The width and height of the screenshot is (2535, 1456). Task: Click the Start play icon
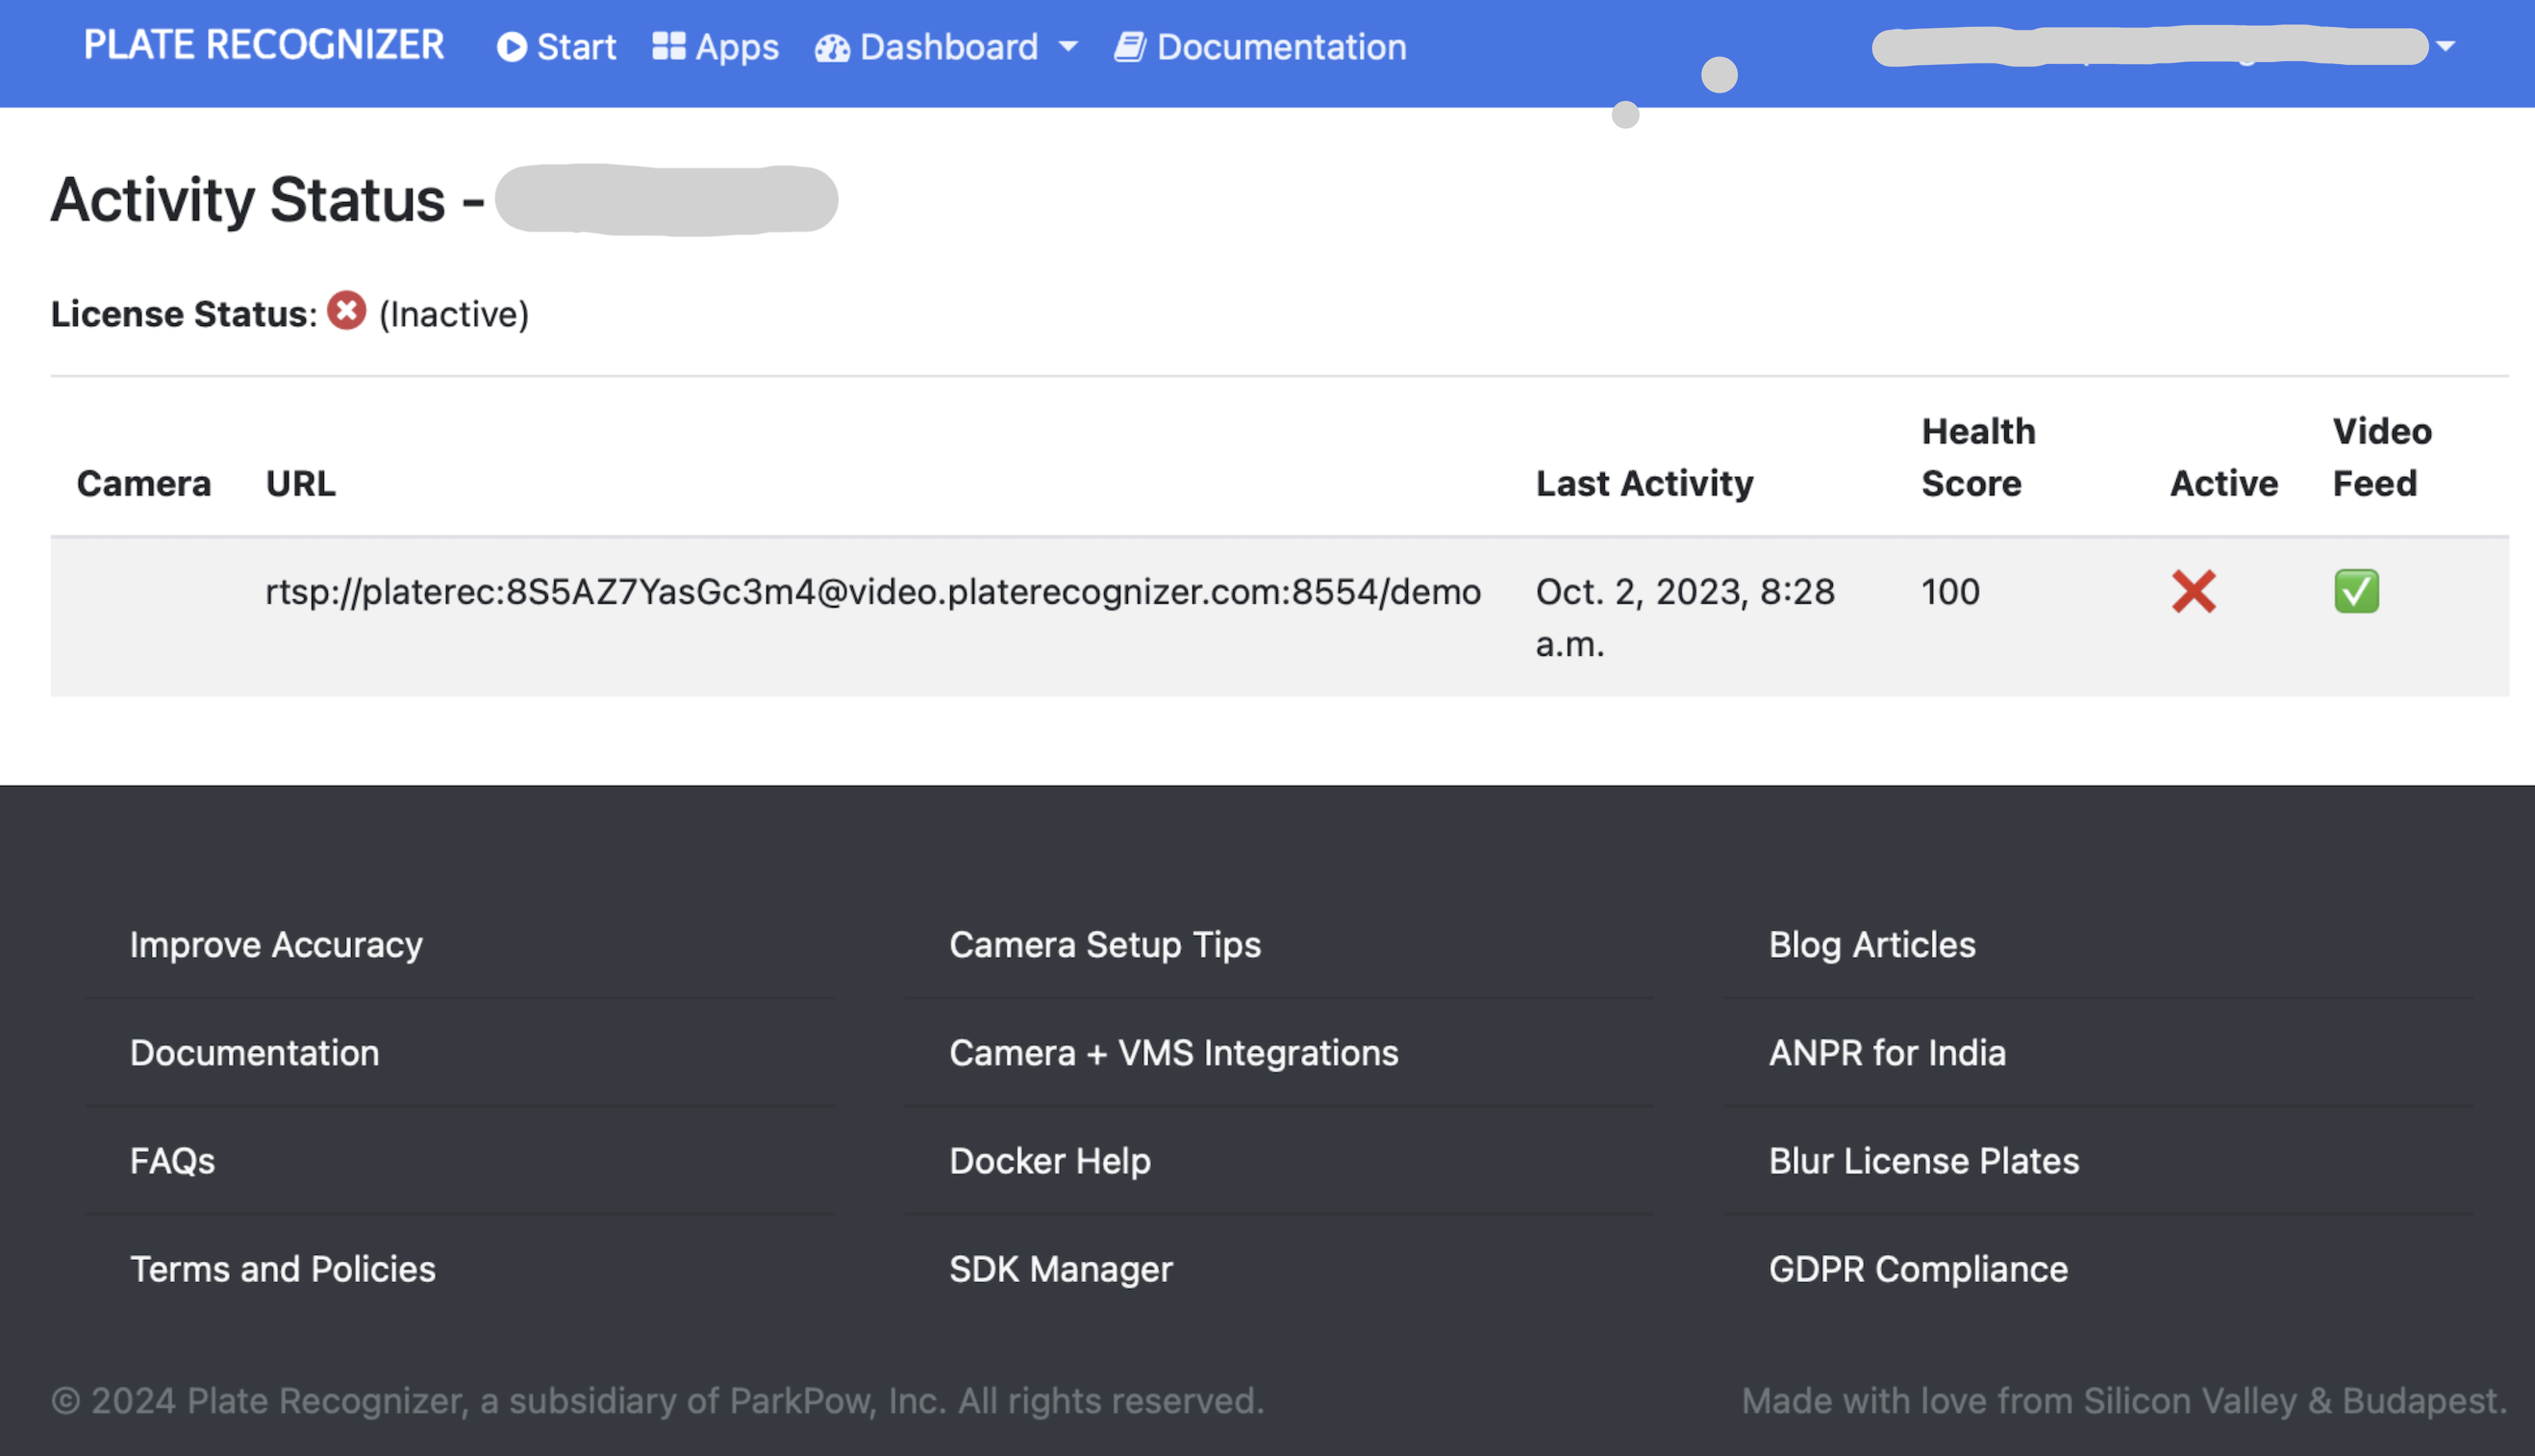coord(511,47)
